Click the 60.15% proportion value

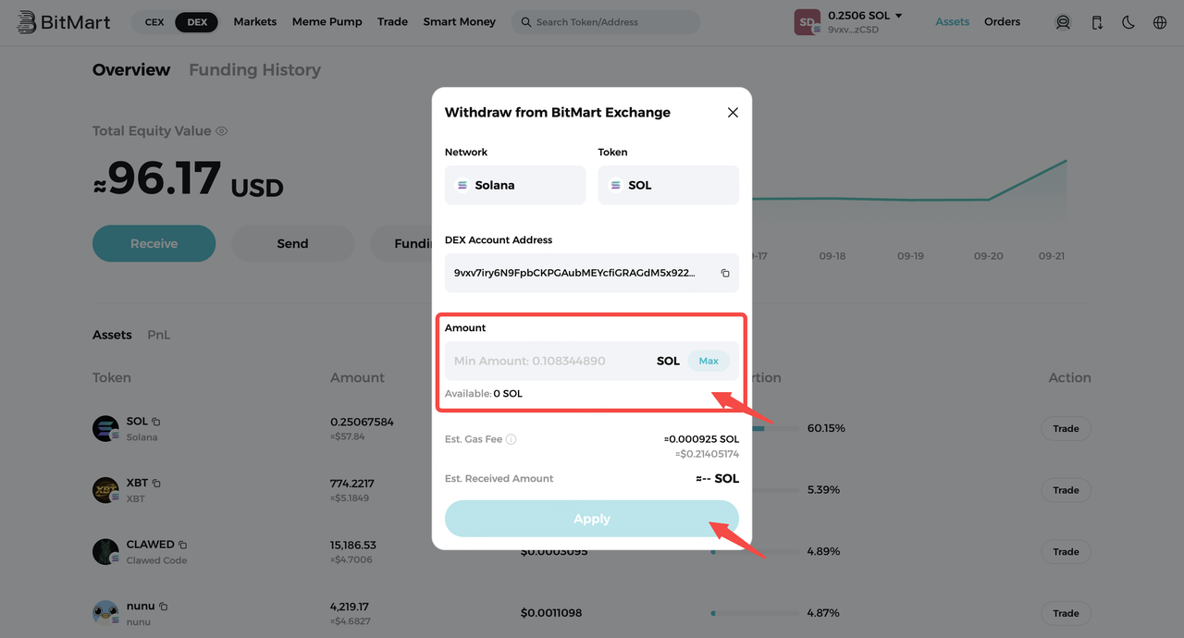pyautogui.click(x=826, y=428)
